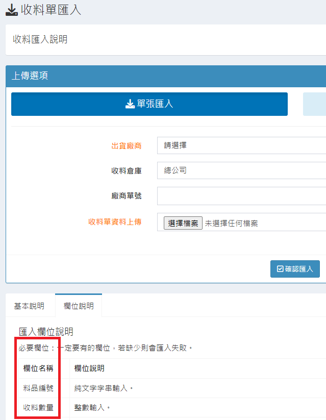Click the 欄位說明 table column header
Viewport: 326px width, 420px height.
[89, 368]
